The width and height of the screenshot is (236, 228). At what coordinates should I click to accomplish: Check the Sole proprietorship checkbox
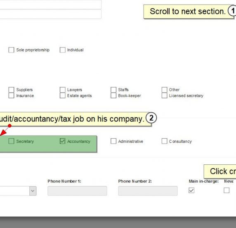coord(11,50)
